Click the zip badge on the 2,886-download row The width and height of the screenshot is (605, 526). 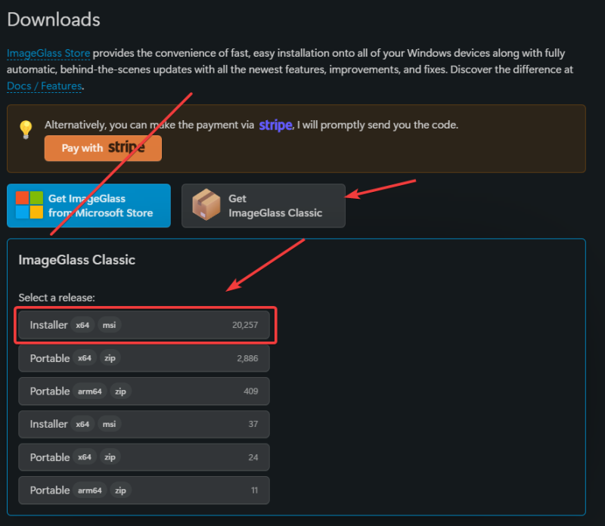[x=109, y=358]
